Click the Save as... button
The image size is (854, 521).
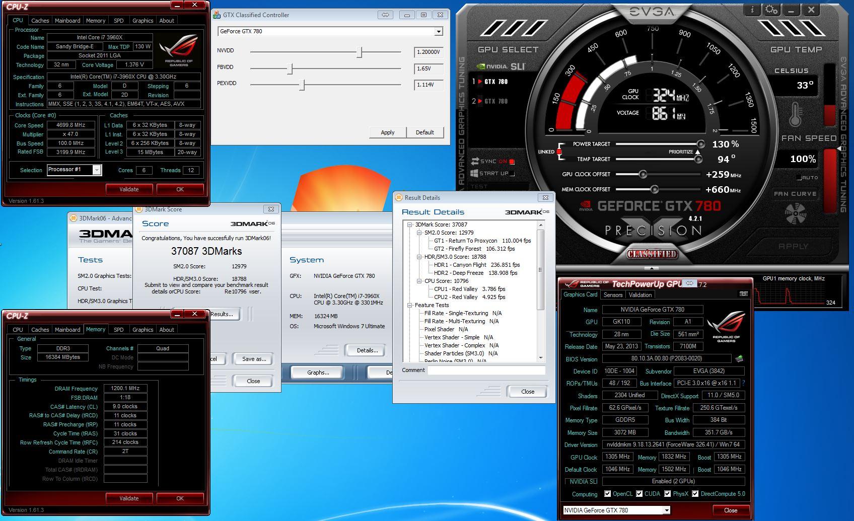(x=254, y=359)
